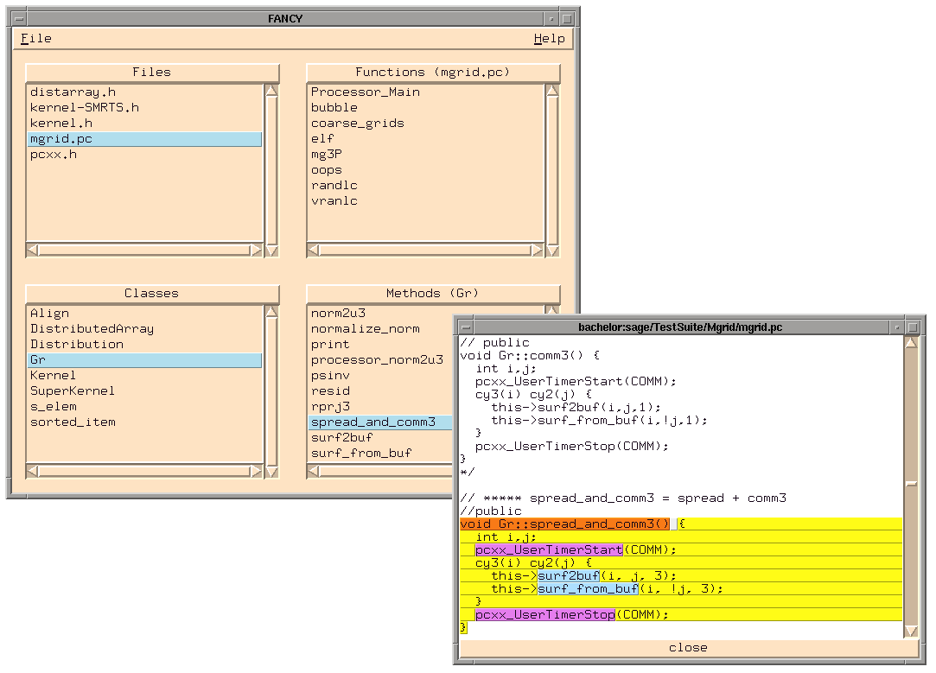The width and height of the screenshot is (936, 673).
Task: Click highlighted pcxx_UserTimerStart call in code
Action: pyautogui.click(x=549, y=550)
